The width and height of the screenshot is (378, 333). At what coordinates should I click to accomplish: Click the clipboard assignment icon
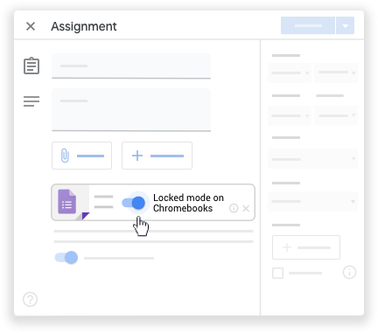(31, 66)
